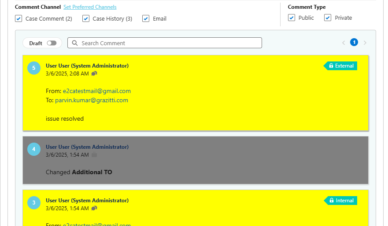The height and width of the screenshot is (226, 388).
Task: Uncheck the Private comment type checkbox
Action: coord(328,18)
